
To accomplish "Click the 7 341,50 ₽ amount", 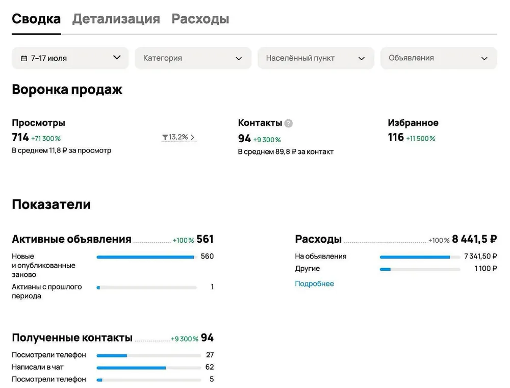I will tap(480, 256).
